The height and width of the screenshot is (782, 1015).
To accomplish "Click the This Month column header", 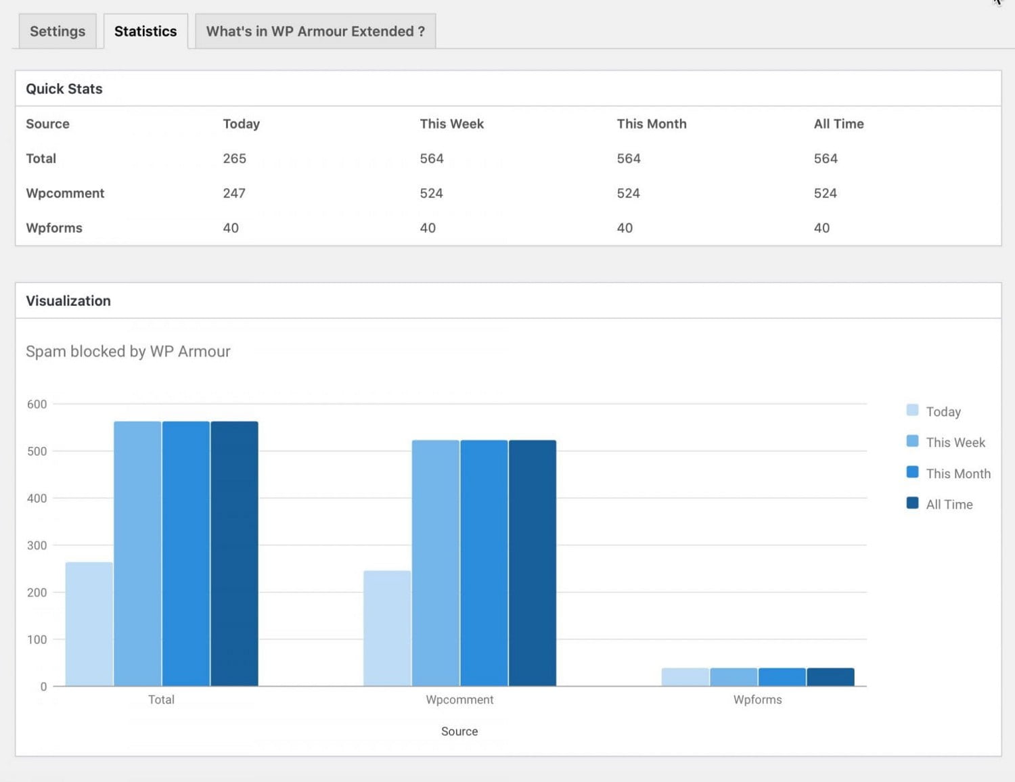I will [x=652, y=124].
